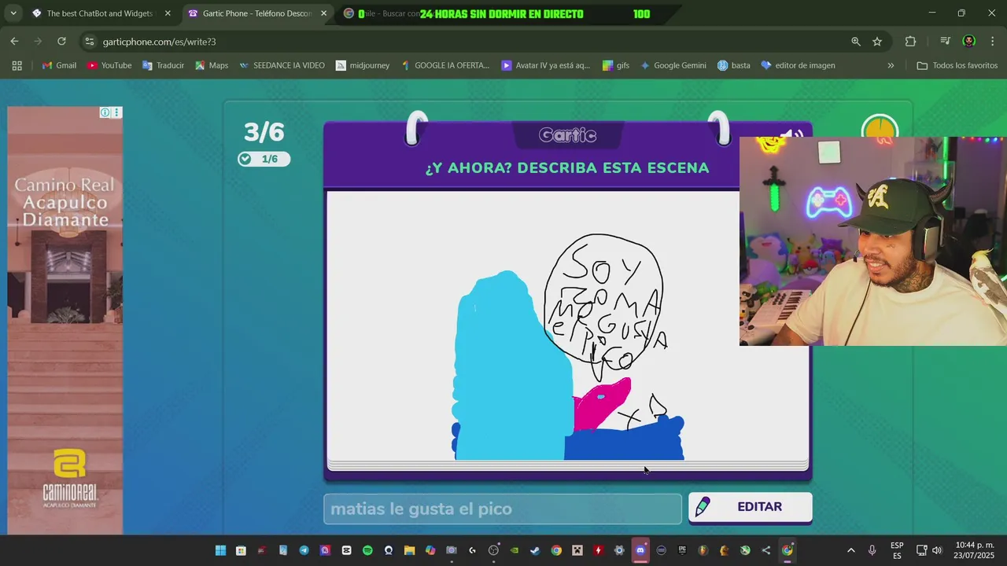Open Spotify from the taskbar
This screenshot has height=566, width=1007.
pyautogui.click(x=367, y=550)
